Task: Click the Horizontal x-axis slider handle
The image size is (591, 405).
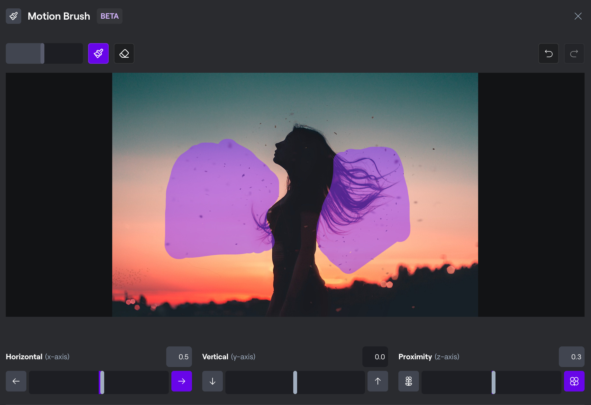Action: 102,382
